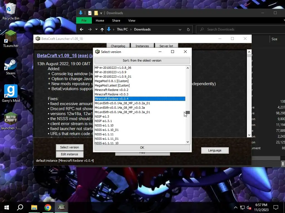Image resolution: width=285 pixels, height=213 pixels.
Task: Sort files by the Size column header
Action: pos(274,39)
